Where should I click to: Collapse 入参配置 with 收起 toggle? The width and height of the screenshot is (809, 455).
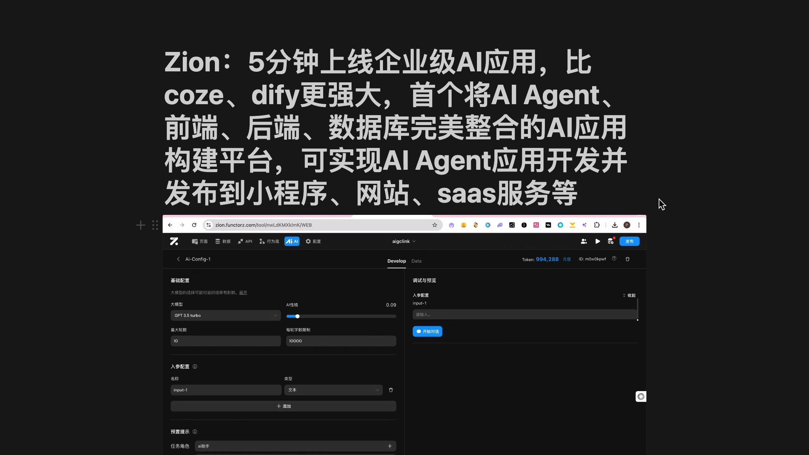click(629, 295)
